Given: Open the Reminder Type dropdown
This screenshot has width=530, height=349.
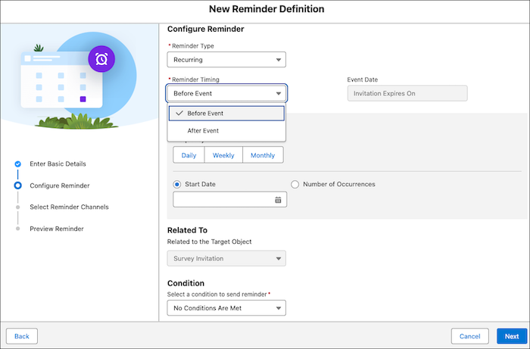Looking at the screenshot, I should (x=226, y=60).
